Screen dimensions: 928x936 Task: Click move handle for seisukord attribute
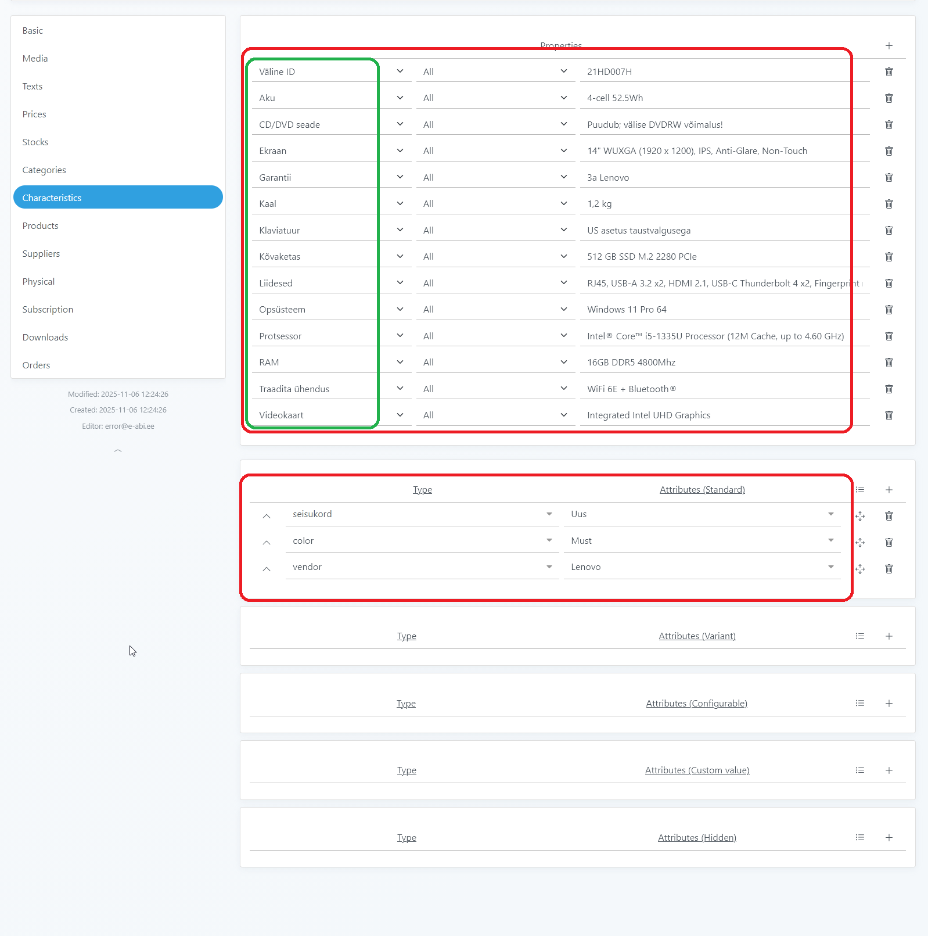pos(860,516)
